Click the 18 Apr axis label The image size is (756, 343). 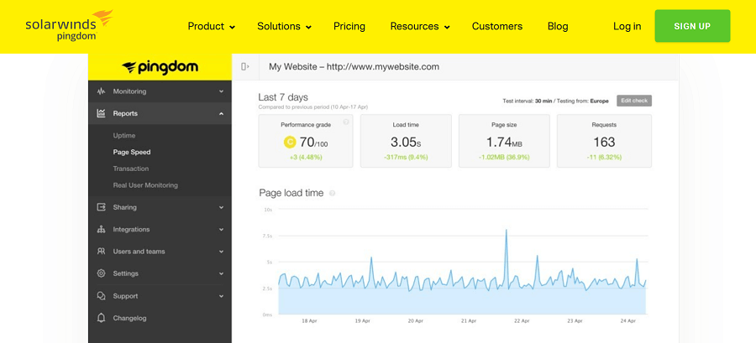308,320
